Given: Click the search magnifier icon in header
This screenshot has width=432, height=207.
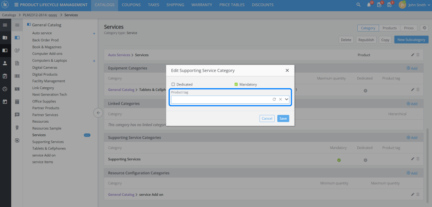Looking at the screenshot, I should tap(358, 5).
